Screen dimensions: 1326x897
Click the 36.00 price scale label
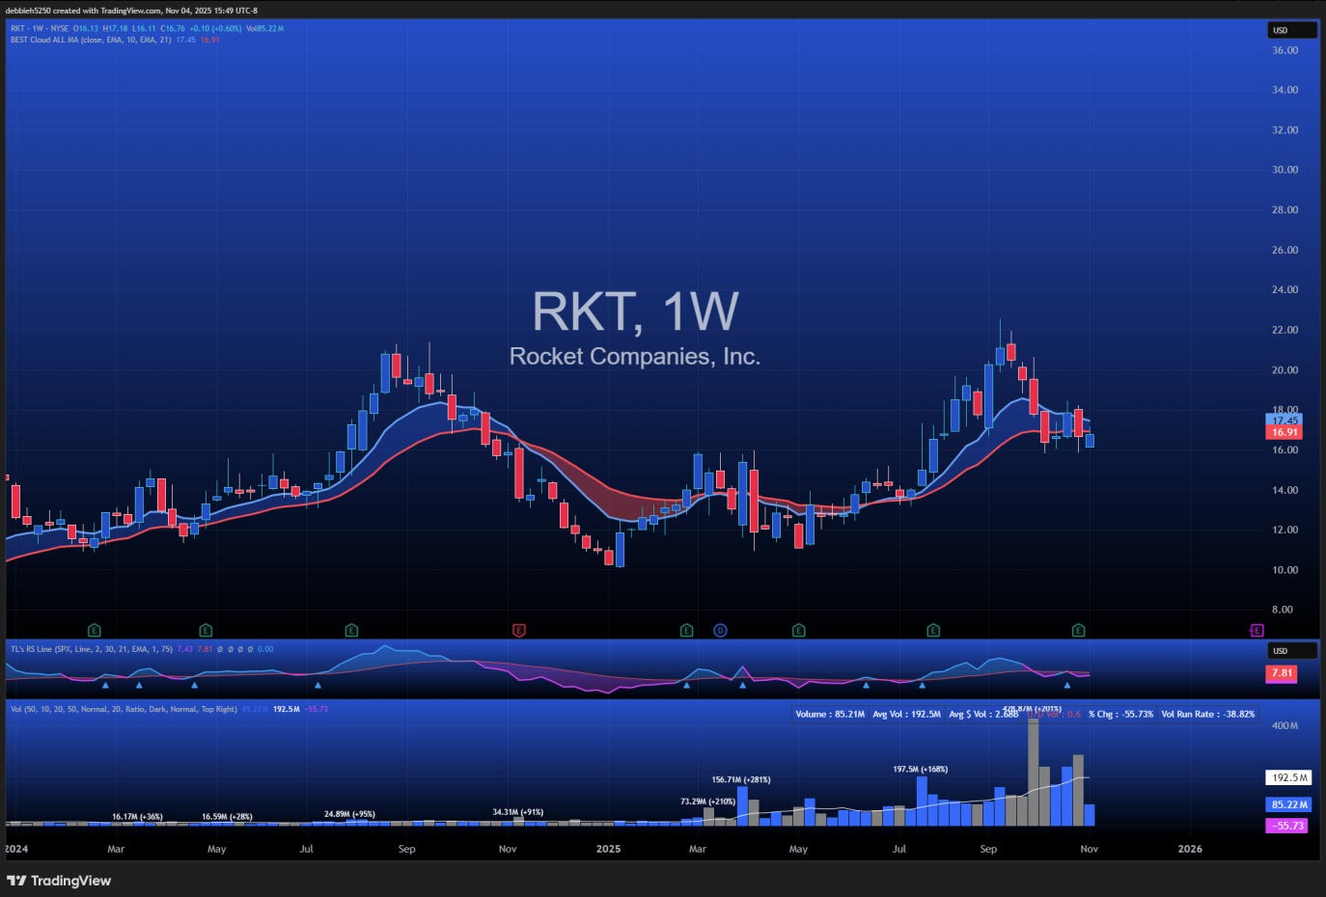click(1285, 50)
